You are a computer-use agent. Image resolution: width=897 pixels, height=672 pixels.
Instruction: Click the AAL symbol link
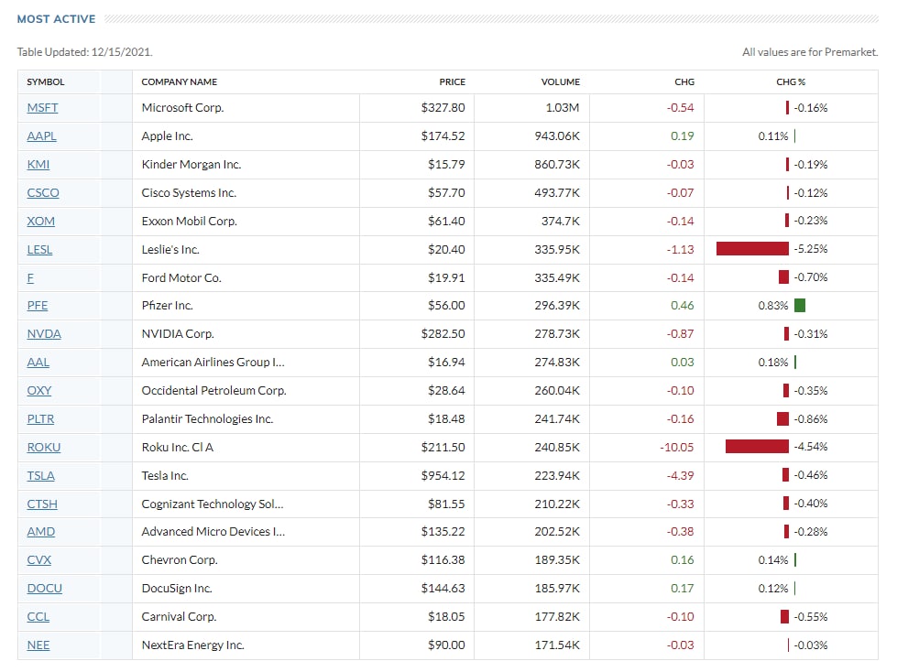(38, 363)
